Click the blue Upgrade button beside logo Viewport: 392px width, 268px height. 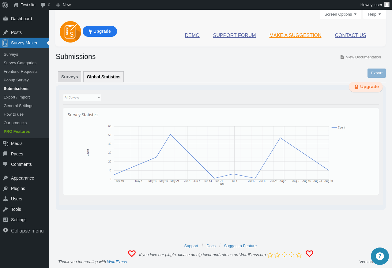pyautogui.click(x=100, y=31)
